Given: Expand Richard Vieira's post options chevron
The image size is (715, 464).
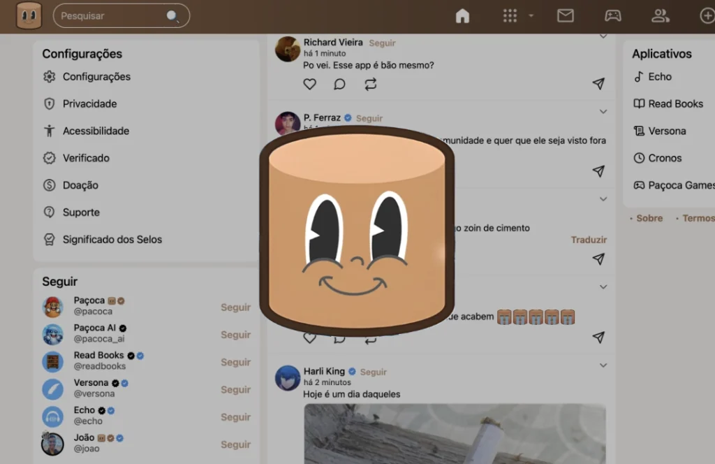Looking at the screenshot, I should (603, 36).
